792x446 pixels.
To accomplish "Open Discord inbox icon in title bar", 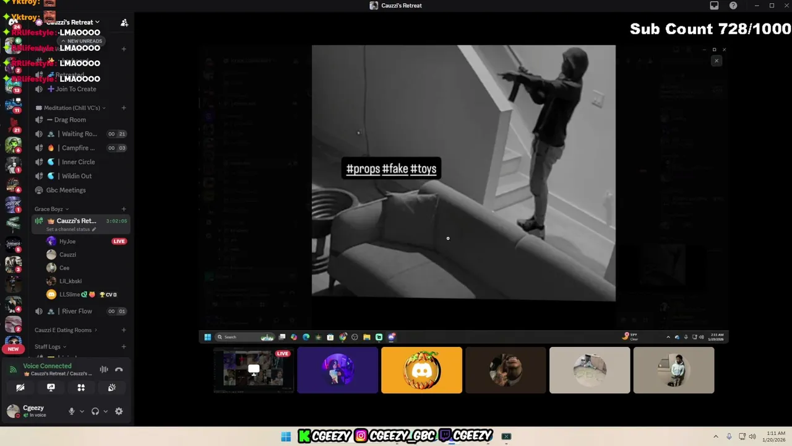I will 714,6.
